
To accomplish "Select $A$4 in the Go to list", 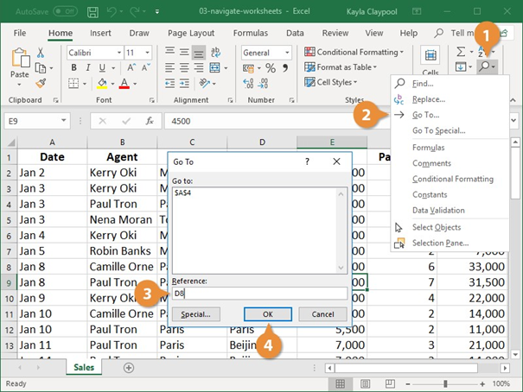I will 182,193.
